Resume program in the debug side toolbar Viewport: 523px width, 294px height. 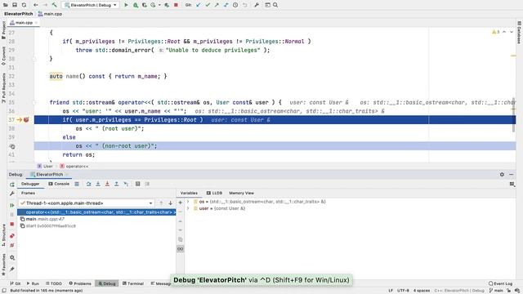coord(12,205)
